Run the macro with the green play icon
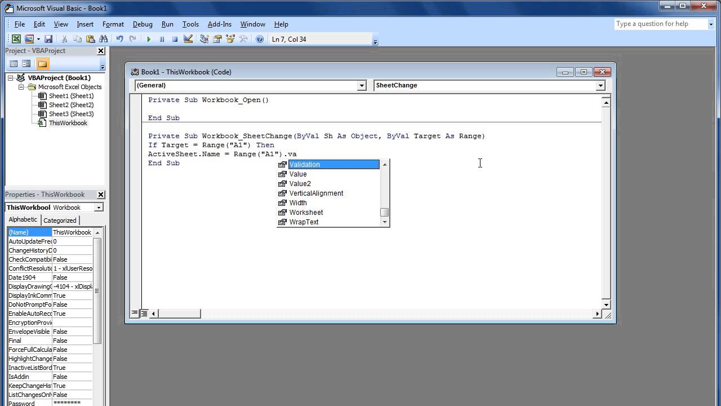This screenshot has width=721, height=406. [x=149, y=39]
